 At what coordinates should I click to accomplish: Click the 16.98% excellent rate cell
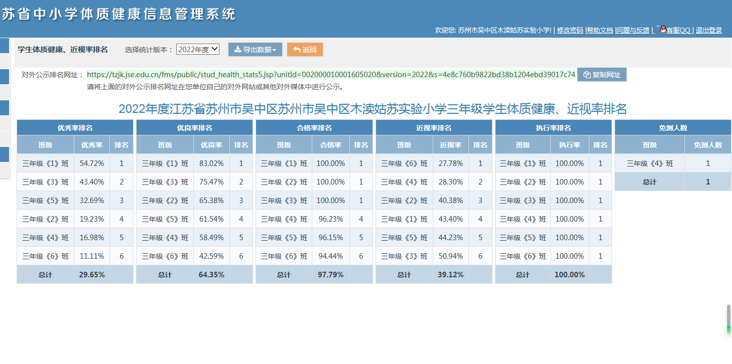point(92,238)
